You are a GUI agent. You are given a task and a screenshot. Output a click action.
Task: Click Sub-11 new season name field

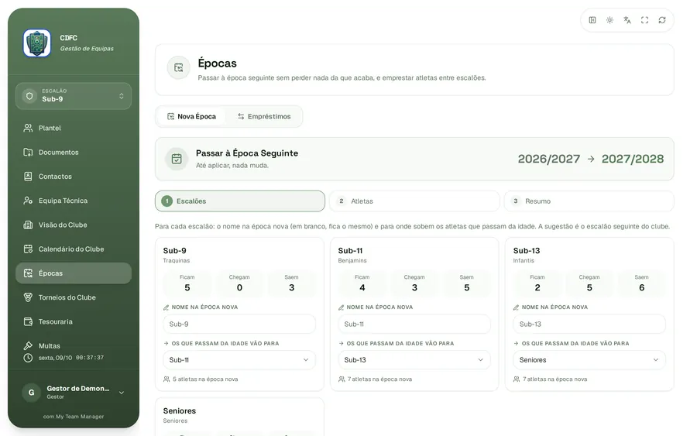coord(414,324)
